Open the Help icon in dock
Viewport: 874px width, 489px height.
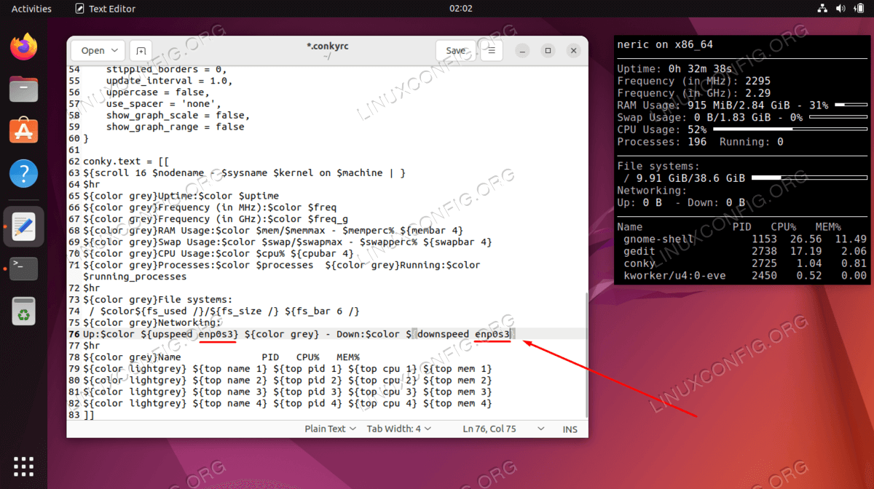point(23,174)
